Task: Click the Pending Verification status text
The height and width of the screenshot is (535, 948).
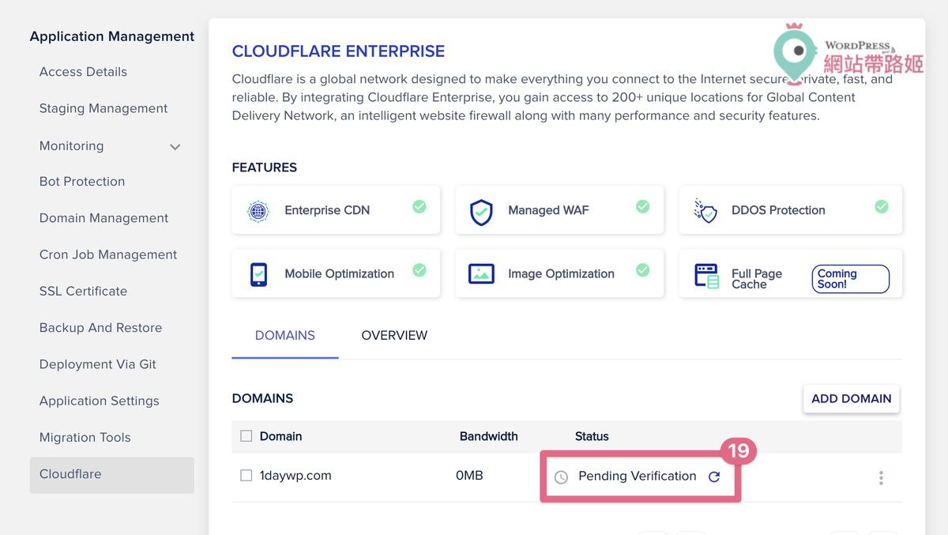Action: tap(638, 477)
